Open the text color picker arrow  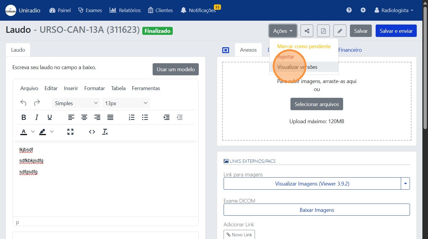[x=33, y=132]
